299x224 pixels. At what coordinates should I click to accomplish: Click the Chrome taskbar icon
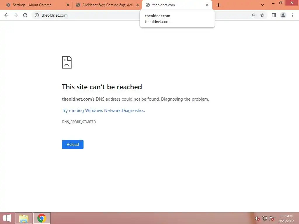[42, 218]
